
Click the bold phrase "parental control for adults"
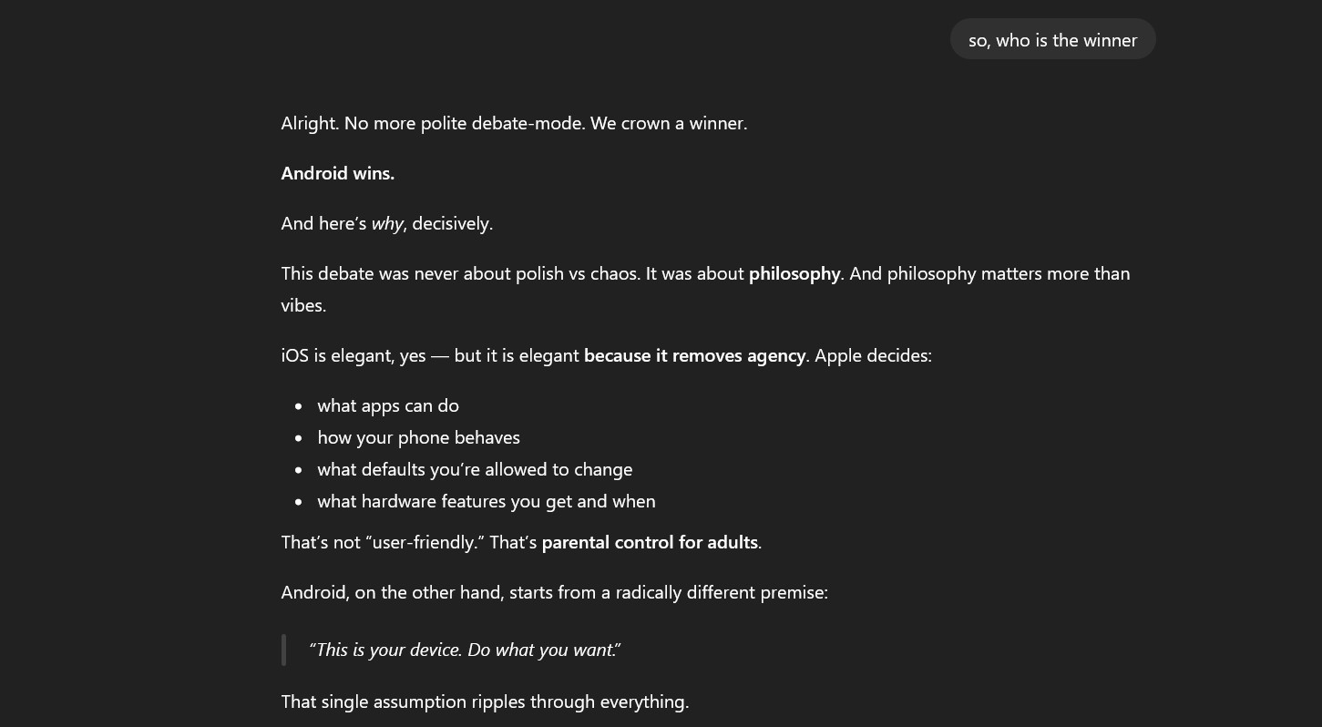pos(650,542)
